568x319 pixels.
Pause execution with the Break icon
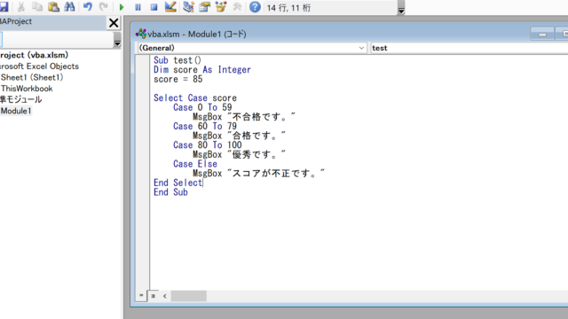[138, 7]
